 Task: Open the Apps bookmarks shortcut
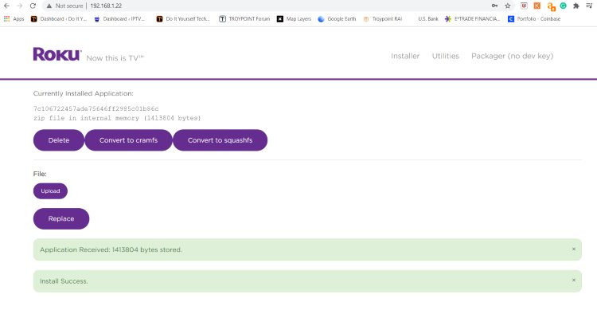[x=14, y=18]
